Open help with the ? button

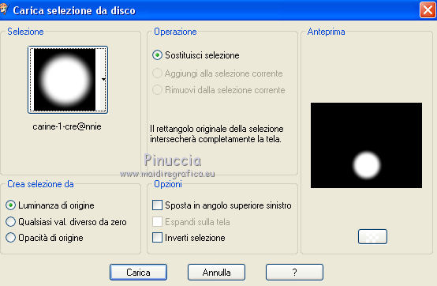tap(294, 272)
